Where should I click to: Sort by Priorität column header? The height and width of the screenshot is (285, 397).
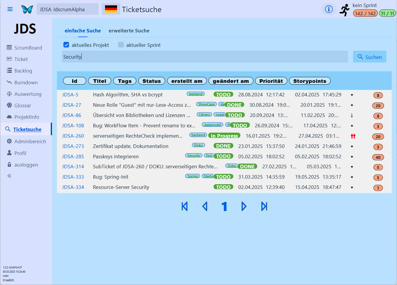click(271, 81)
